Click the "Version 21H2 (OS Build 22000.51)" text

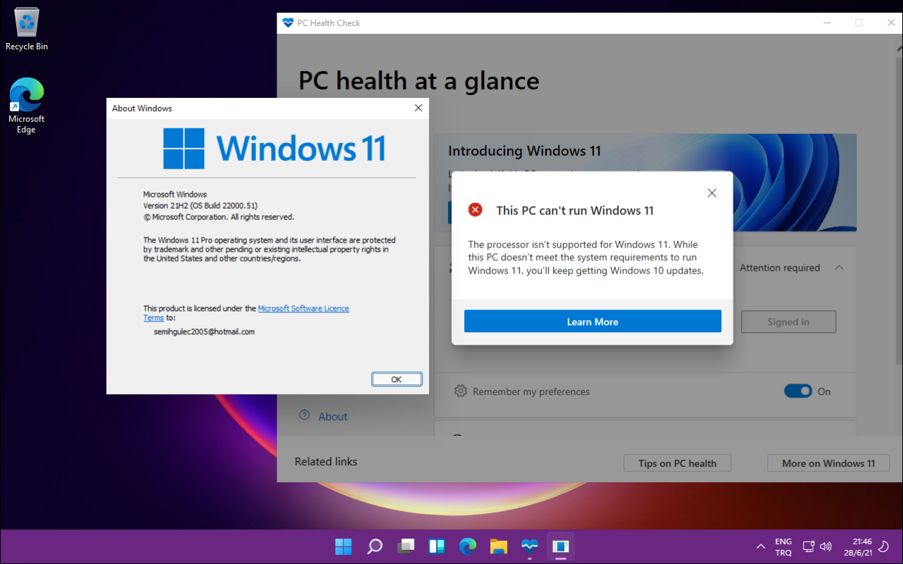[200, 206]
